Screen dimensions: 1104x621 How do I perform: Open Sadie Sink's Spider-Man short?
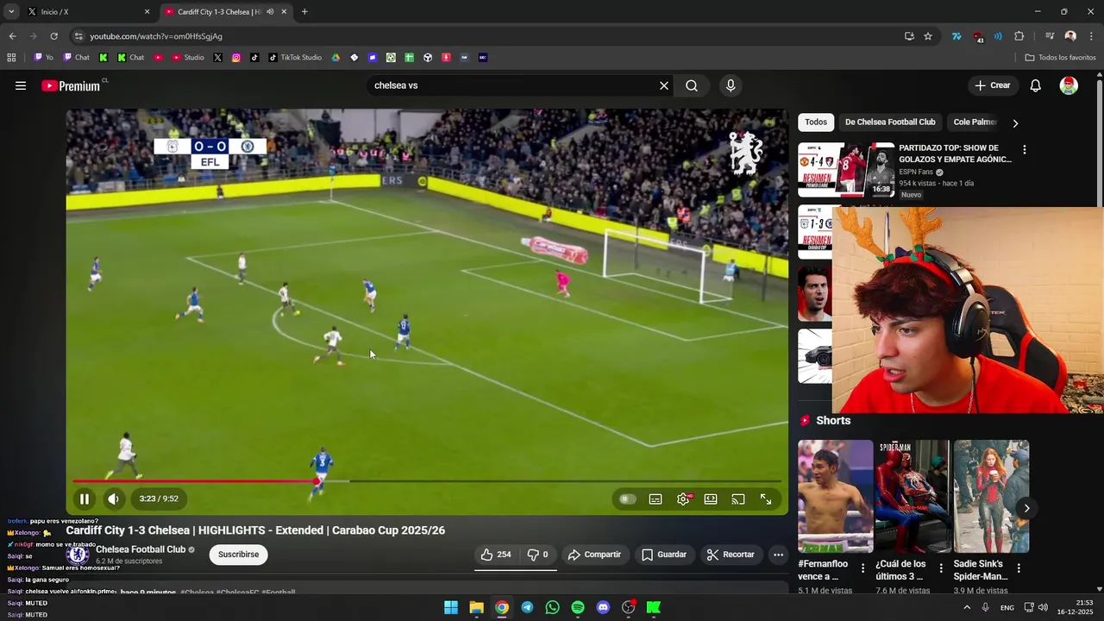point(991,496)
